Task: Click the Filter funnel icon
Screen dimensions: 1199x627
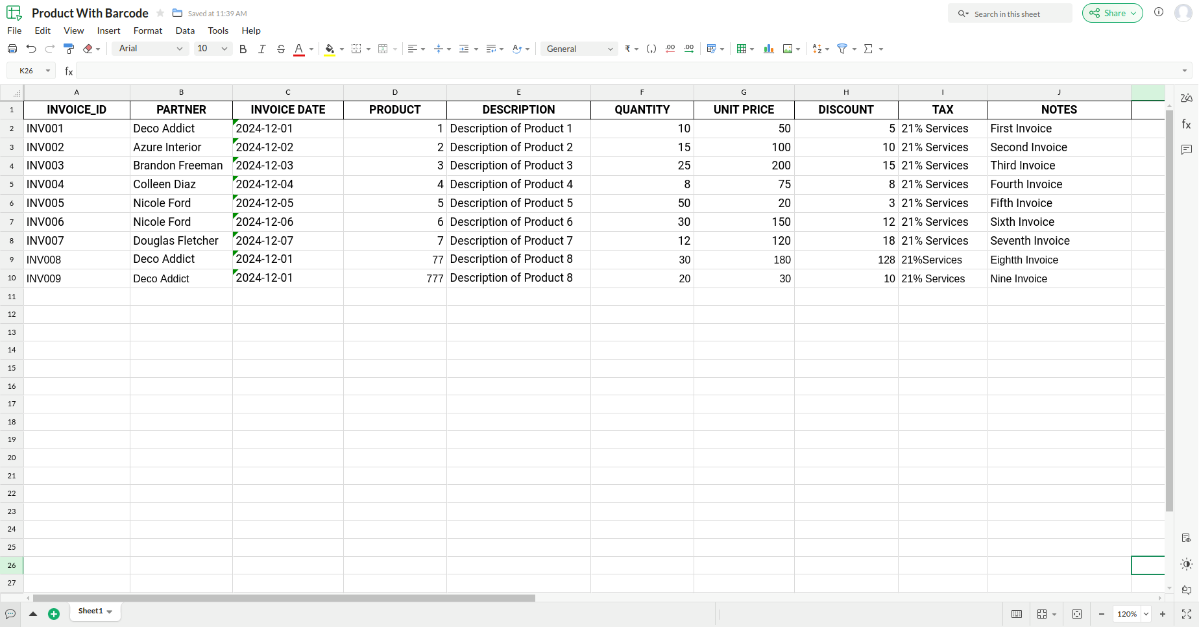Action: [842, 49]
